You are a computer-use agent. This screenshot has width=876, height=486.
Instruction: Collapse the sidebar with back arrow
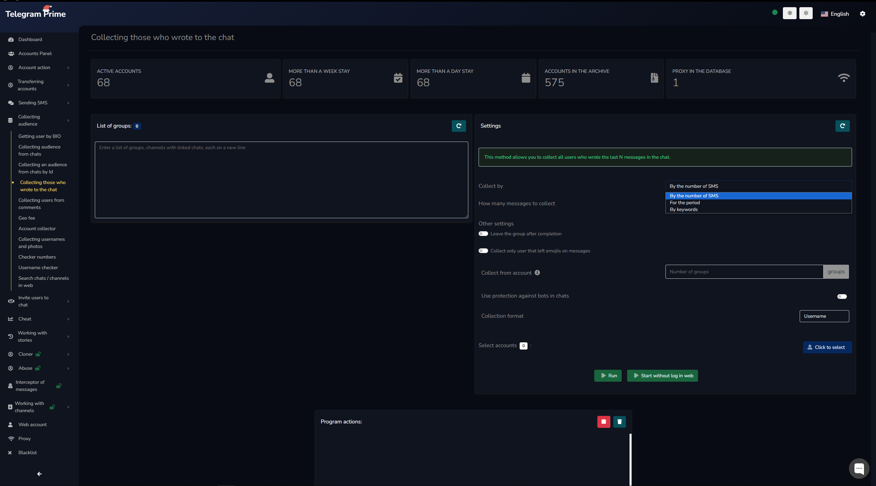[39, 474]
